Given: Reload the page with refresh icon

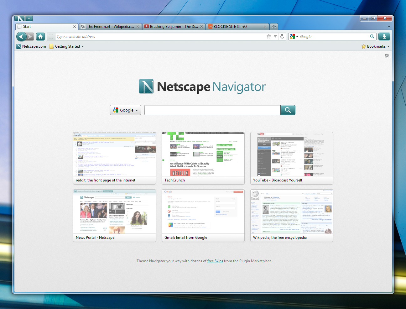Looking at the screenshot, I should coord(282,37).
